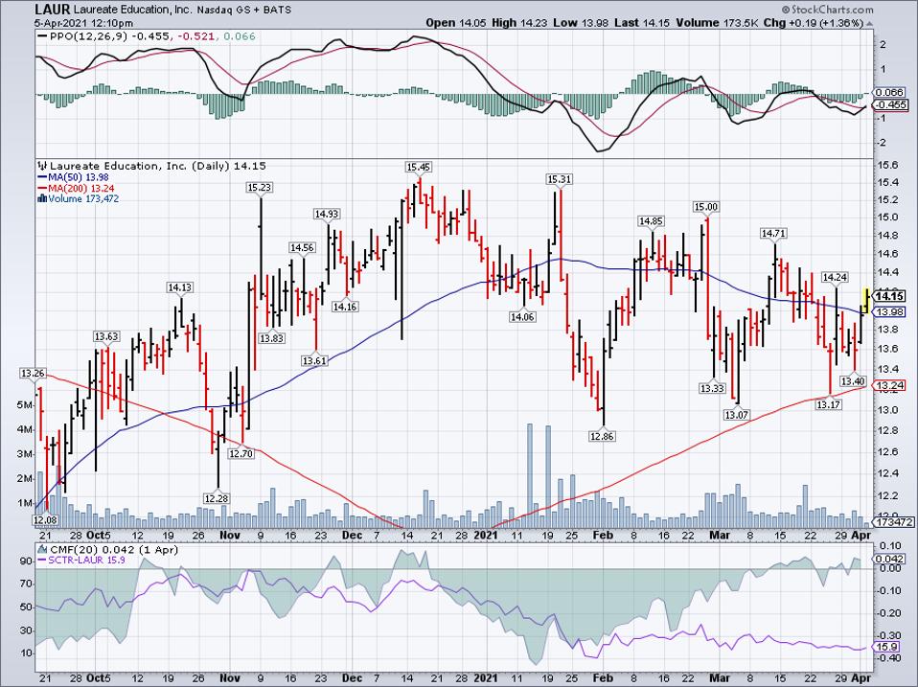
Task: Click the 15.45 peak price label
Action: pyautogui.click(x=418, y=168)
